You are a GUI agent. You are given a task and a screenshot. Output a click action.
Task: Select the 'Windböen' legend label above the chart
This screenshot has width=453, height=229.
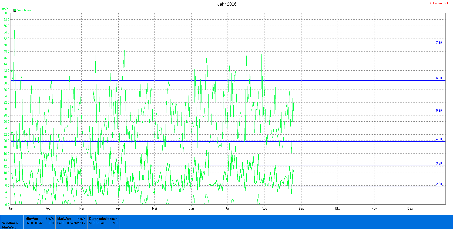tap(24, 10)
